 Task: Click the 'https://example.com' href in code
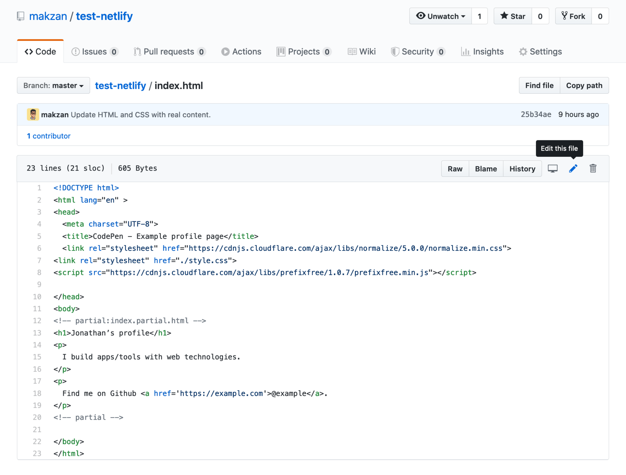221,393
